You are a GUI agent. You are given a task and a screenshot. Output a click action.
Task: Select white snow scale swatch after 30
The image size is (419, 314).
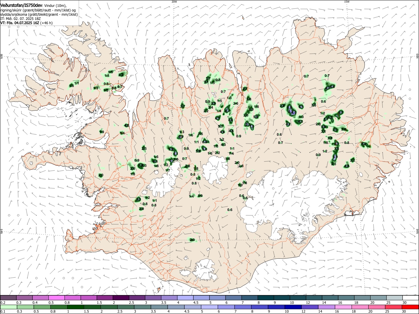410,298
